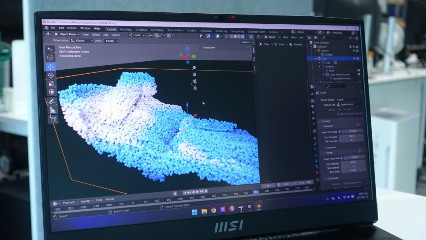Open File Explorer from the taskbar
Screen dimensions: 426x240
(204, 211)
